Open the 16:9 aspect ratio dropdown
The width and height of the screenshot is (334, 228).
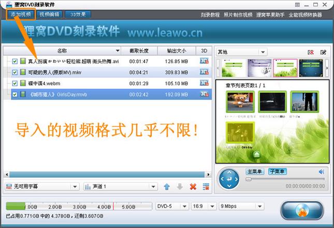[203, 206]
